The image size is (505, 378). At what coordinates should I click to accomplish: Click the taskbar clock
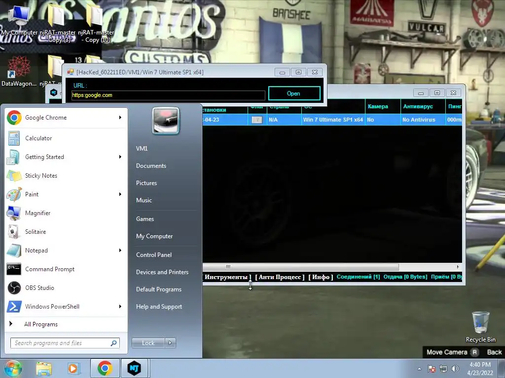coord(480,369)
